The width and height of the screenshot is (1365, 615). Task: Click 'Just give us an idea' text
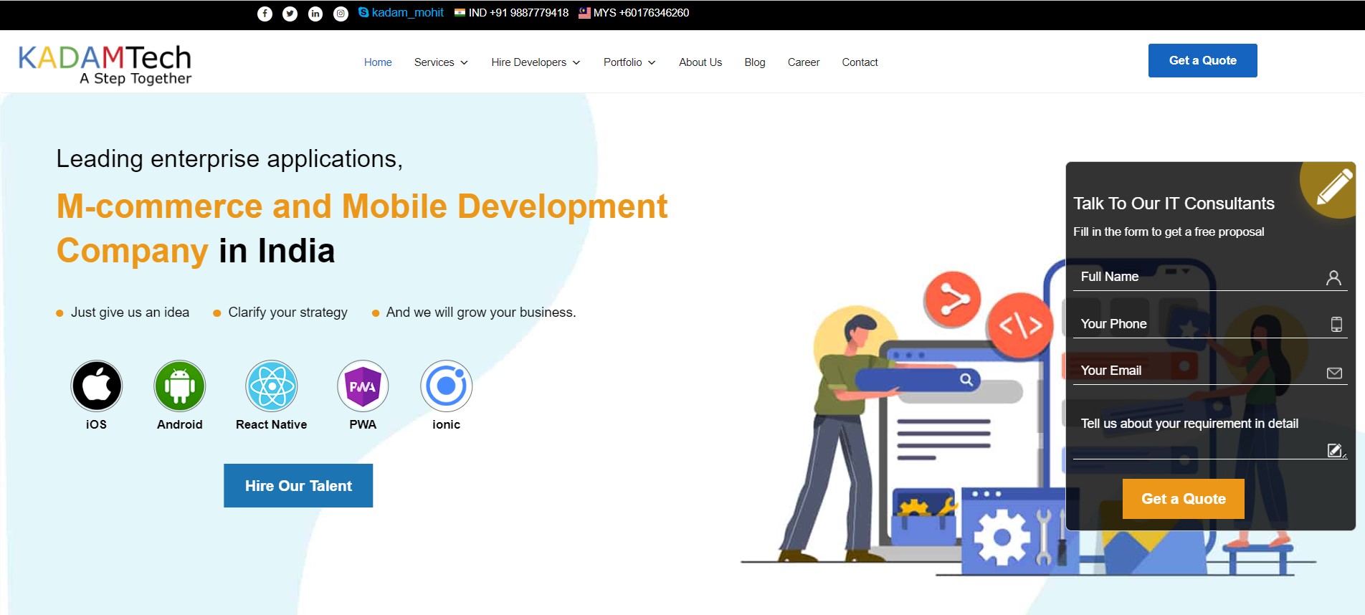[130, 313]
